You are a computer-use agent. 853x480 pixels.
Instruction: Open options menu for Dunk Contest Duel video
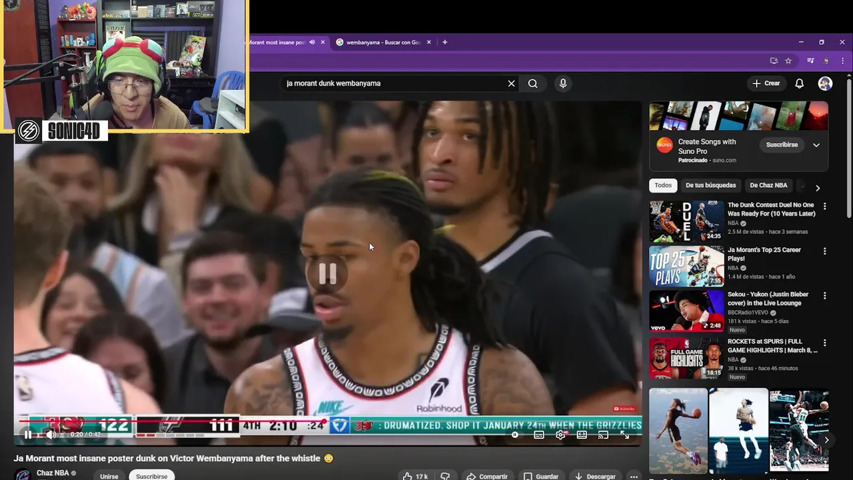(x=824, y=207)
